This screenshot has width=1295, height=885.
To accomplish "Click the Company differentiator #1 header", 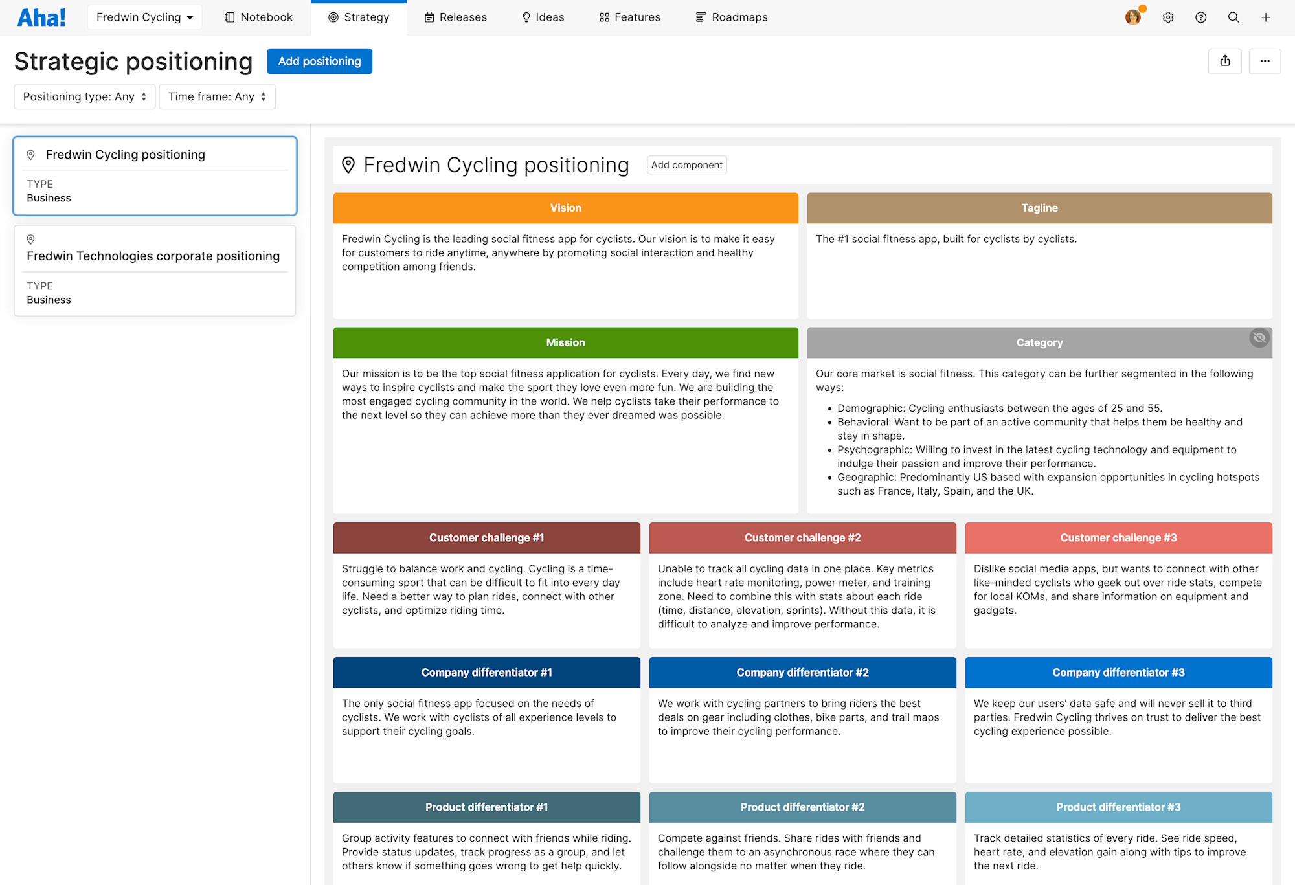I will tap(486, 673).
